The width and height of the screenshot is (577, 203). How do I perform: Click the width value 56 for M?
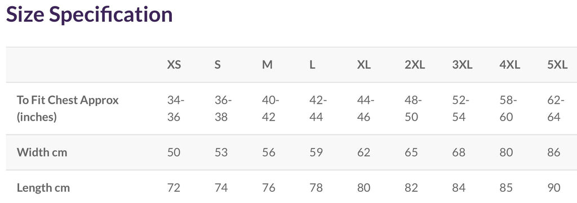pyautogui.click(x=269, y=152)
